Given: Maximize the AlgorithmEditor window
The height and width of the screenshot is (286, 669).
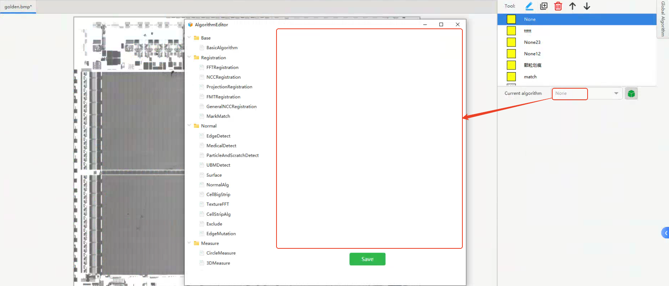Looking at the screenshot, I should pyautogui.click(x=441, y=25).
